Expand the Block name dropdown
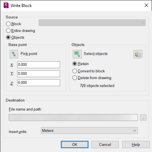 click(92, 23)
